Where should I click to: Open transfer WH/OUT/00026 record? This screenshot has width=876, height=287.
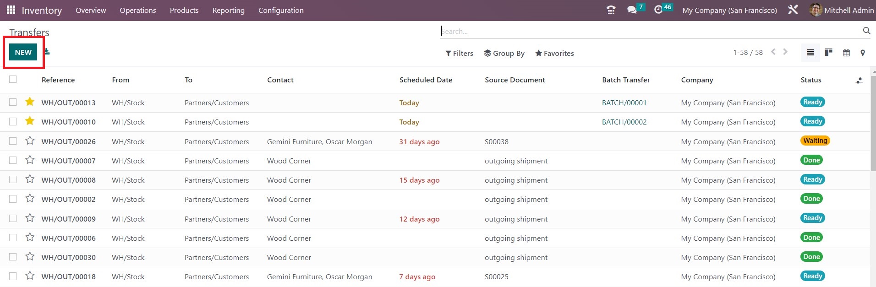point(69,141)
